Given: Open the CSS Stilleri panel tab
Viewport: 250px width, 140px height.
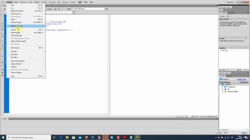Looking at the screenshot, I should (x=223, y=13).
